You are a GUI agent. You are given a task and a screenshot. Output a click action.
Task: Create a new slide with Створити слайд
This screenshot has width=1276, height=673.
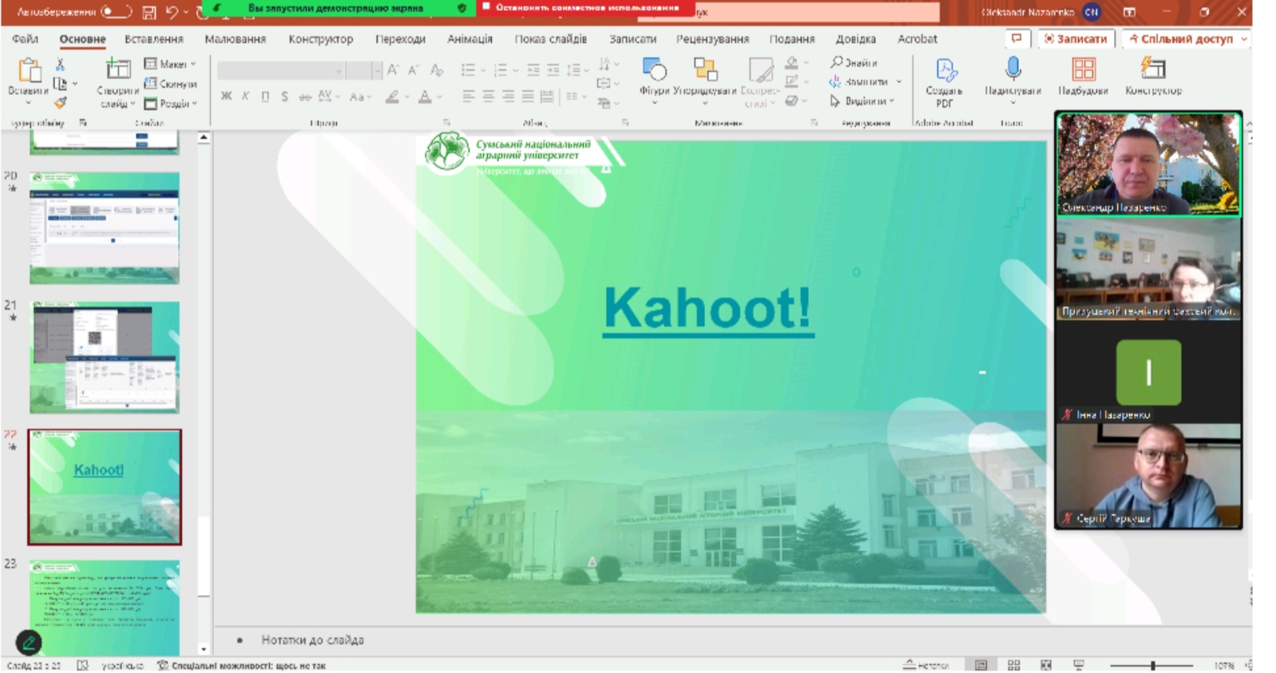point(117,83)
